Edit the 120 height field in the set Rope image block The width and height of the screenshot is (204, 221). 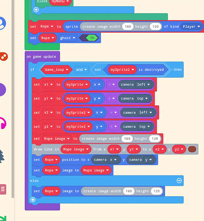(x=155, y=139)
